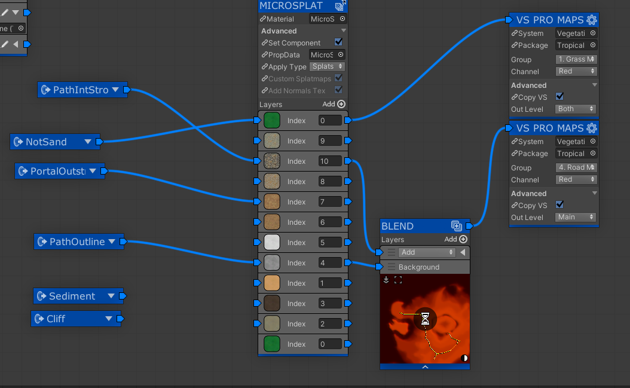Collapse Advanced section in Grass VS Pro Maps node
630x388 pixels.
[595, 85]
